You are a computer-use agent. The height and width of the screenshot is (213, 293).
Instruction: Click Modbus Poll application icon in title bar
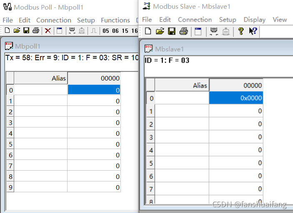pyautogui.click(x=8, y=7)
